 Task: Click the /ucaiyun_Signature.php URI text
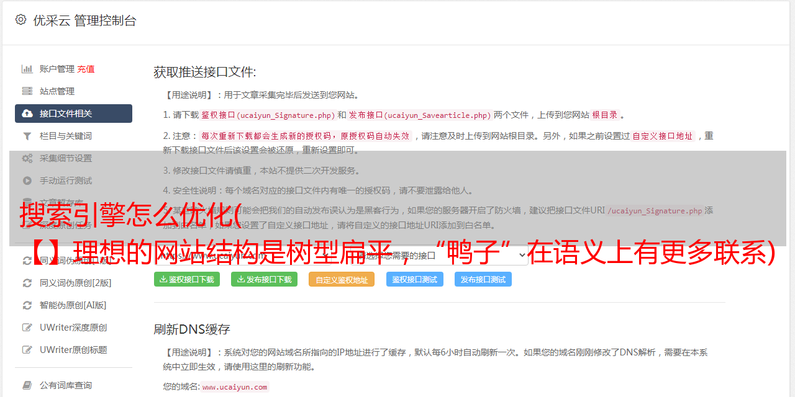tap(655, 211)
